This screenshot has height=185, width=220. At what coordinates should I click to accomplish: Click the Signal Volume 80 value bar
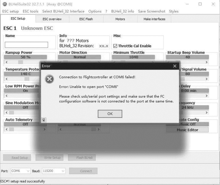[194, 74]
